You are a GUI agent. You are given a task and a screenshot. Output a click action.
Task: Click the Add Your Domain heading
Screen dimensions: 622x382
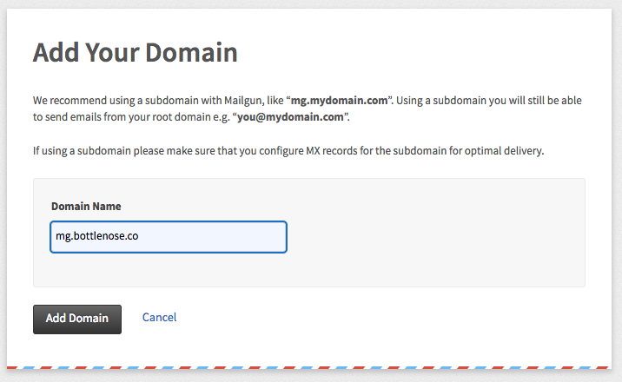pos(136,52)
